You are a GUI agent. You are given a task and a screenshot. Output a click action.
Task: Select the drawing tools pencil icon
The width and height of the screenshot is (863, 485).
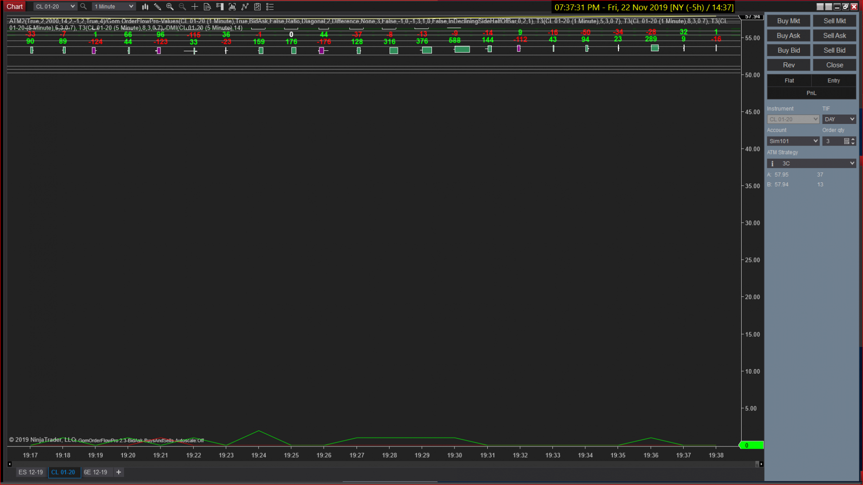point(157,7)
